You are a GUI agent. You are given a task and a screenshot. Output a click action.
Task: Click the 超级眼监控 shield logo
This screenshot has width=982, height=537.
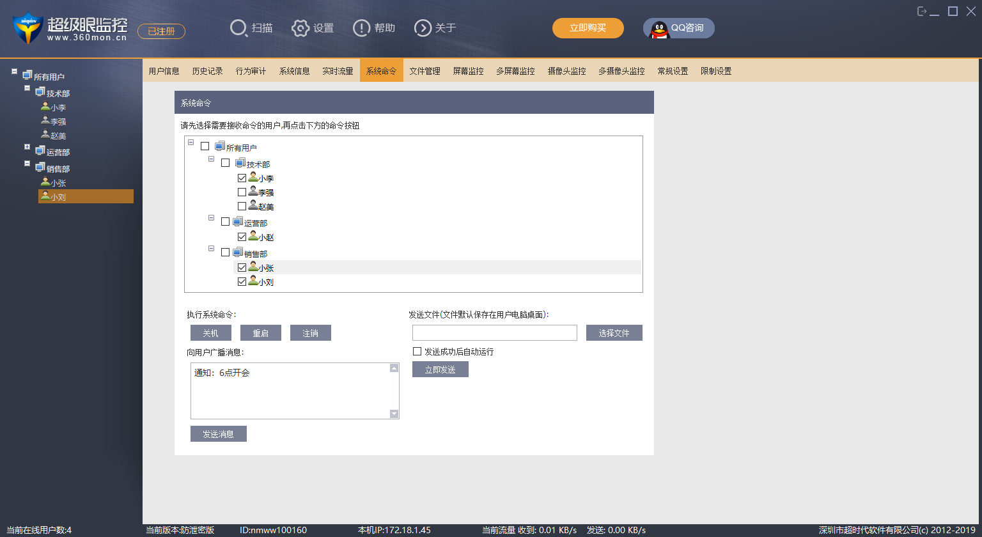(27, 28)
